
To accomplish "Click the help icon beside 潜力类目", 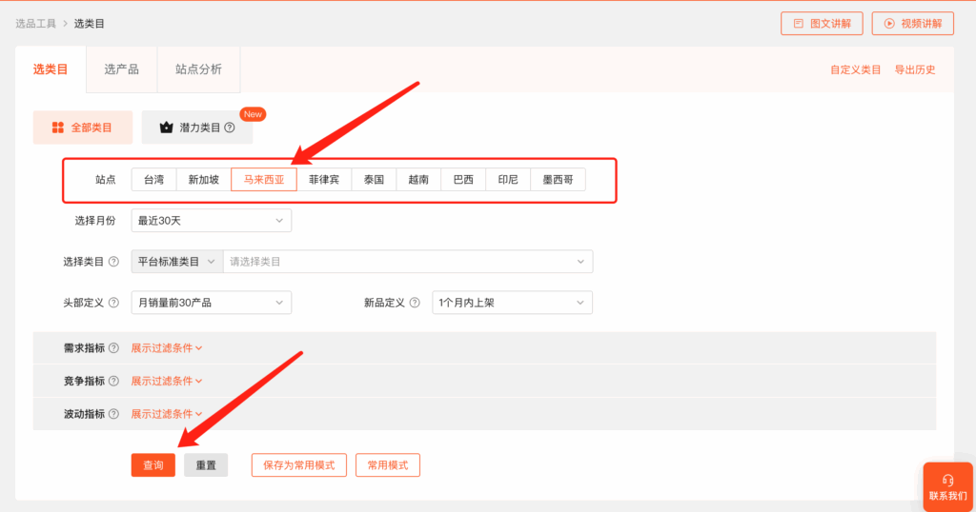I will click(x=230, y=128).
